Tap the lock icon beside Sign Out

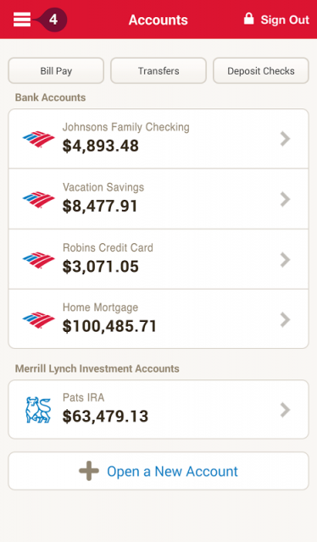point(248,19)
